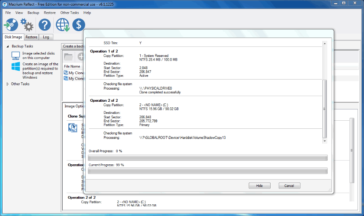Click the main window minimize button

(335, 3)
